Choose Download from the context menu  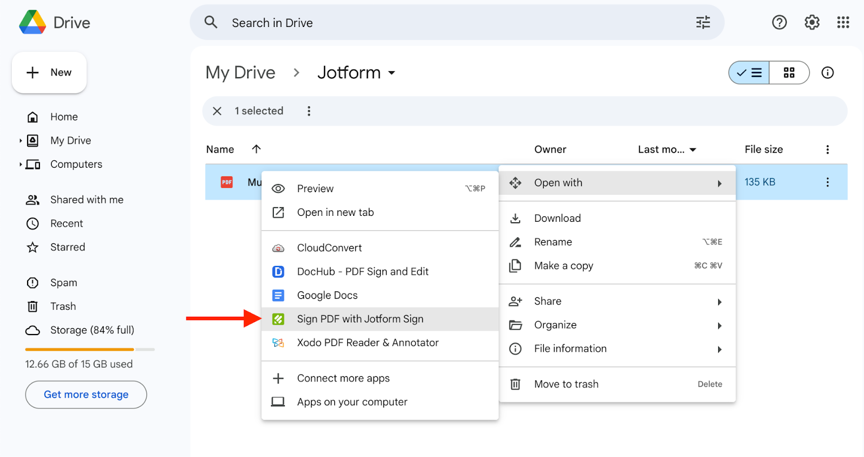pyautogui.click(x=557, y=219)
